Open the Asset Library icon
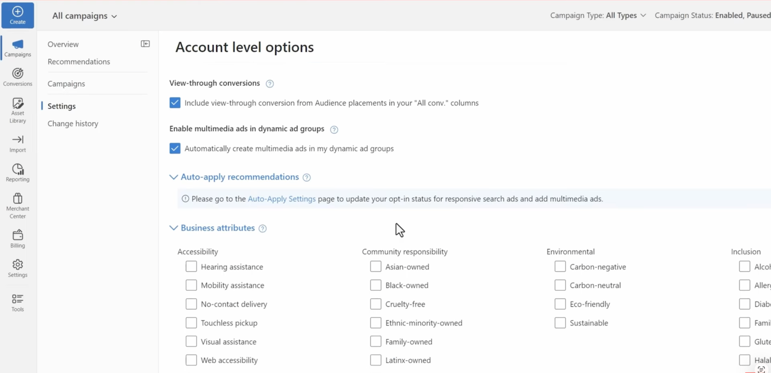Viewport: 771px width, 373px height. (x=18, y=110)
